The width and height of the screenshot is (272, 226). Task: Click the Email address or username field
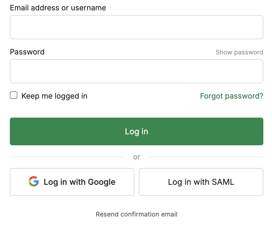(136, 27)
